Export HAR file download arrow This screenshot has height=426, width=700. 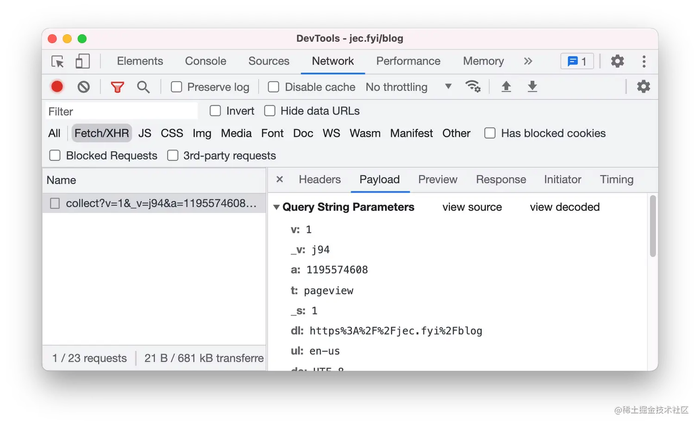pyautogui.click(x=532, y=86)
